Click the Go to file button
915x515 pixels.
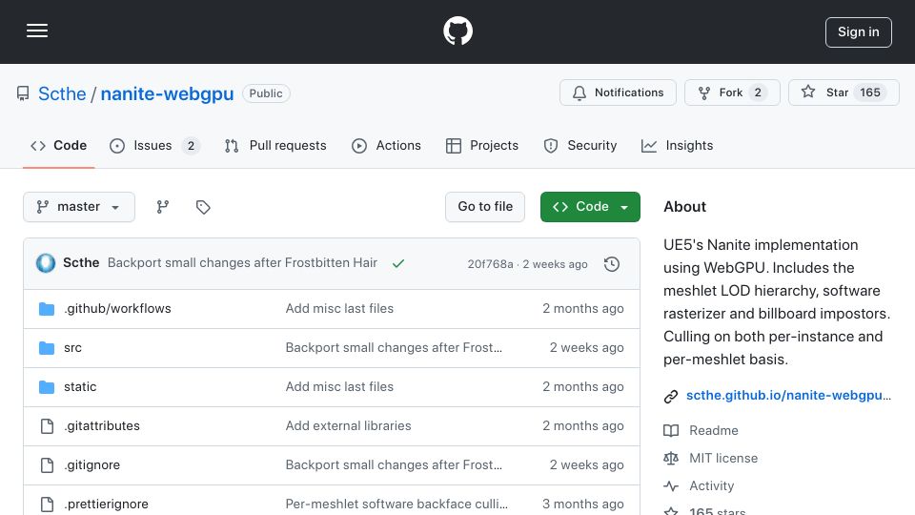click(x=485, y=207)
